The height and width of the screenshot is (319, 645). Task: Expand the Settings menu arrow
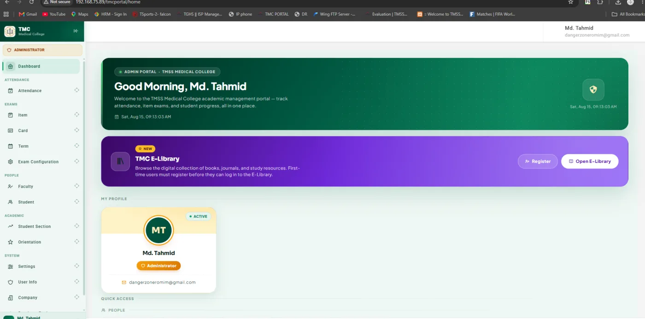(x=76, y=266)
